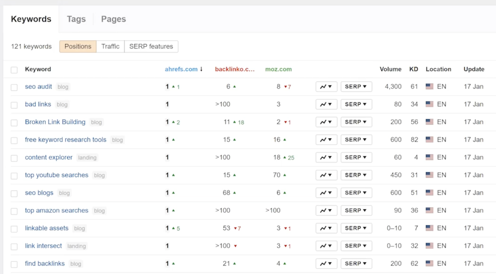Viewport: 496px width, 274px height.
Task: Click the KD value 82
Action: point(414,140)
